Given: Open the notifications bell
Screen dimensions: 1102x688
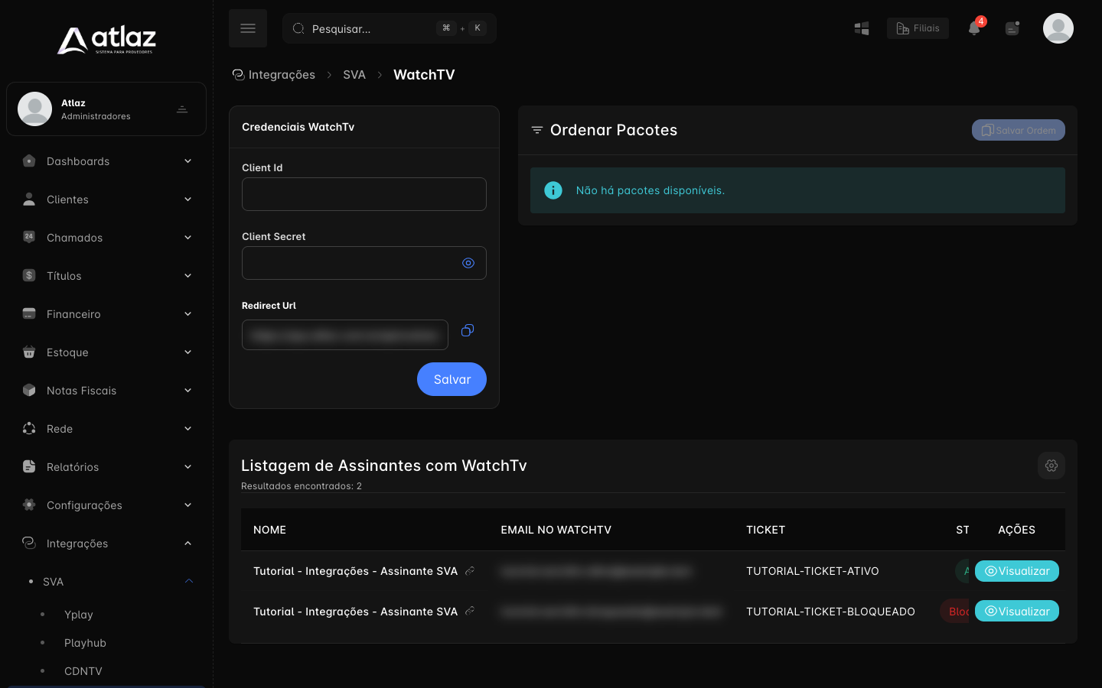Looking at the screenshot, I should coord(974,28).
